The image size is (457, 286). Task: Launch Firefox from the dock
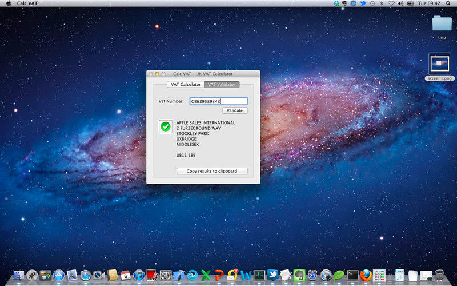[366, 275]
